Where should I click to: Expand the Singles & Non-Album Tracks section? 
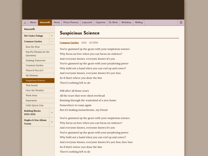point(52,122)
